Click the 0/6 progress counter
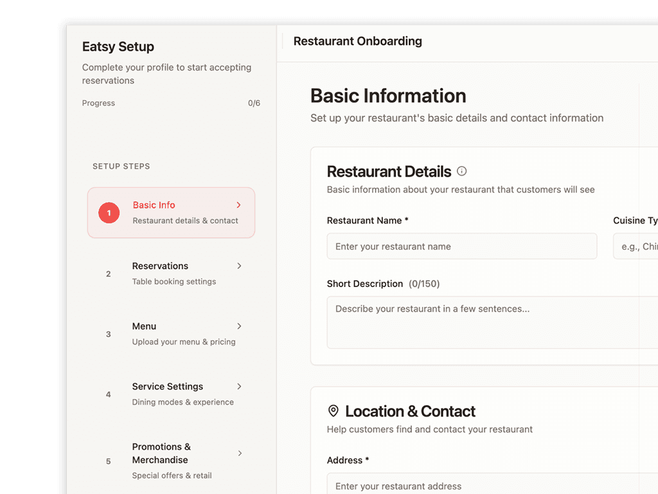658x494 pixels. [x=254, y=103]
